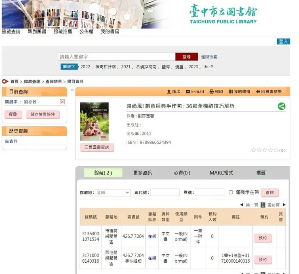Open the 館藏推薦 menu

(63, 32)
